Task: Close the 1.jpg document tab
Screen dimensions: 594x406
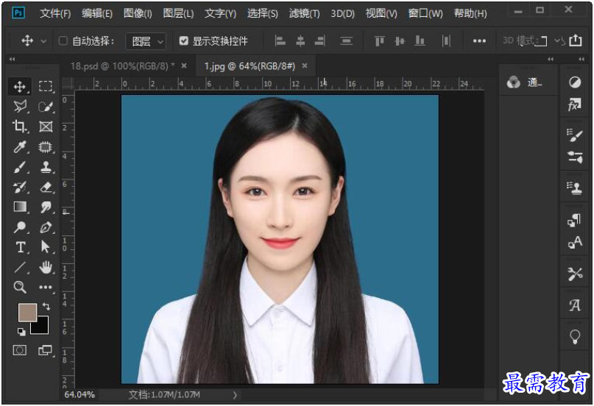Action: 305,66
